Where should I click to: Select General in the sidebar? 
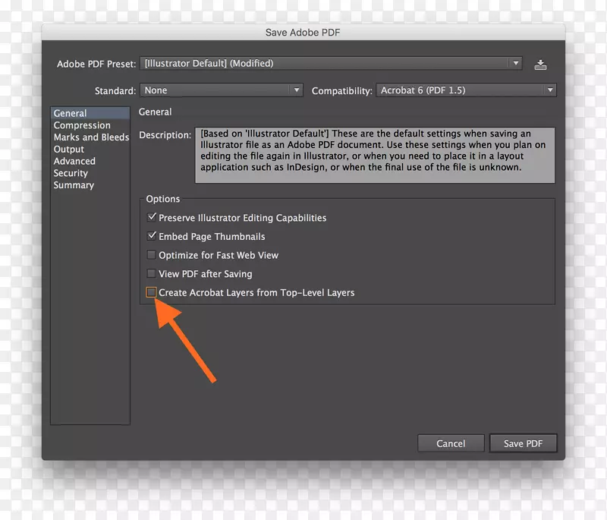tap(69, 112)
